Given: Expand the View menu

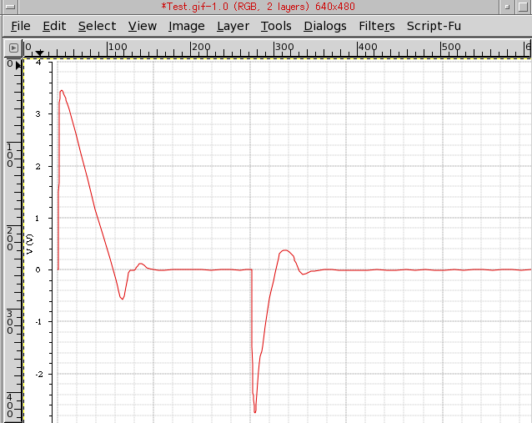Looking at the screenshot, I should tap(143, 26).
